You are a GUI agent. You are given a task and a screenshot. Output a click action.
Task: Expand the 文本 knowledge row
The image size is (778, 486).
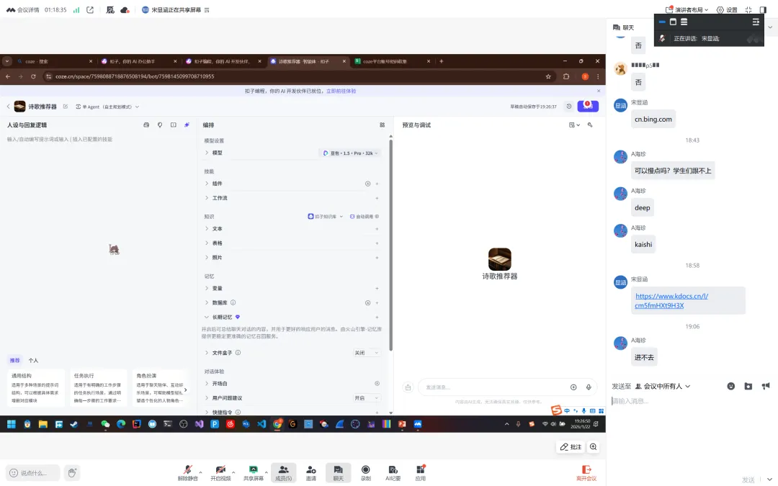point(207,229)
